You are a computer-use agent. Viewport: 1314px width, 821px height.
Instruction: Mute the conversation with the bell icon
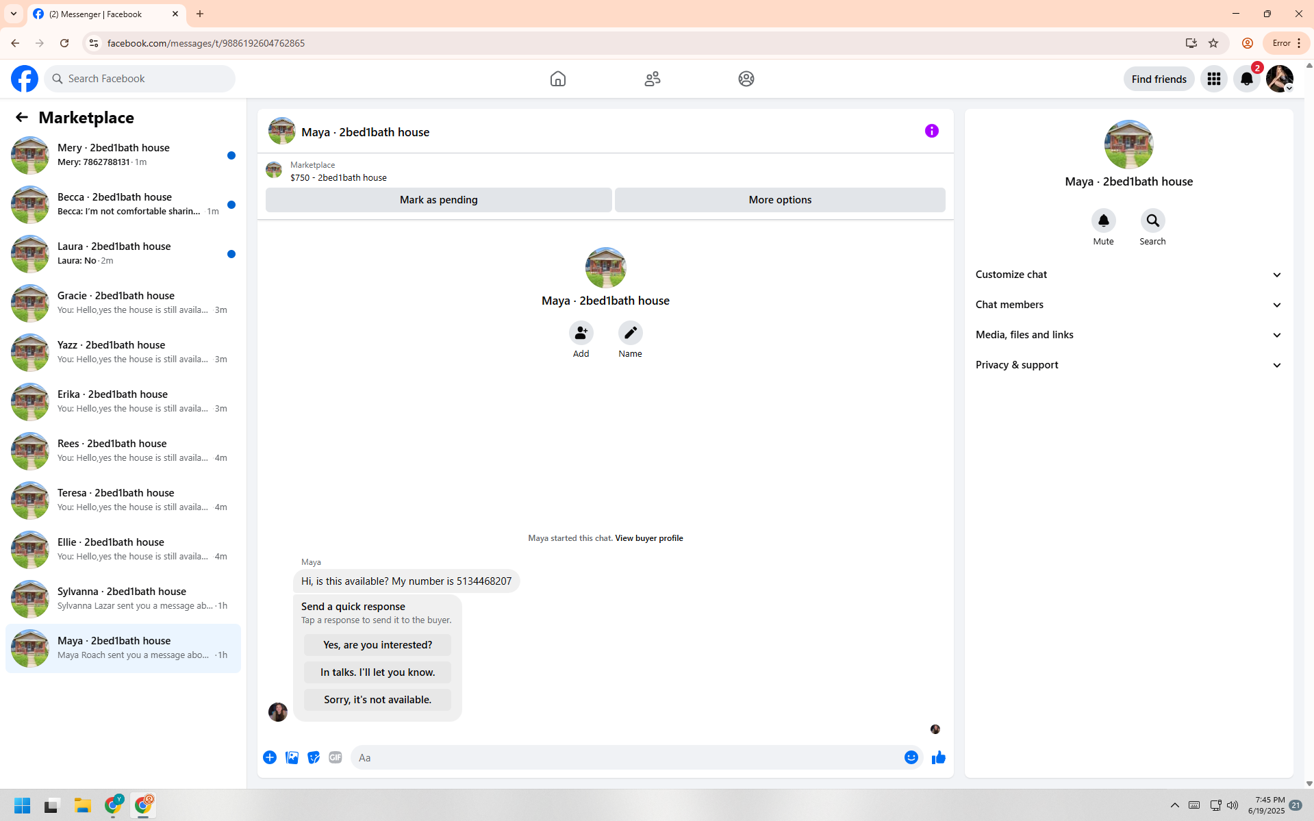point(1103,220)
